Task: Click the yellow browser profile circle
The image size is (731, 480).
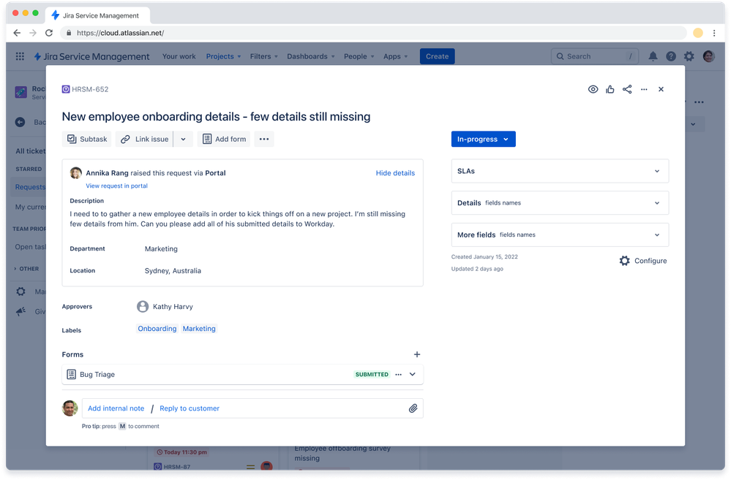Action: tap(698, 33)
